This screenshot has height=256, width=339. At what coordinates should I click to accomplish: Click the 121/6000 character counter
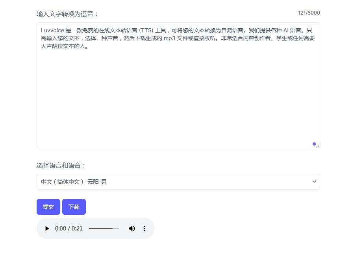tap(309, 13)
